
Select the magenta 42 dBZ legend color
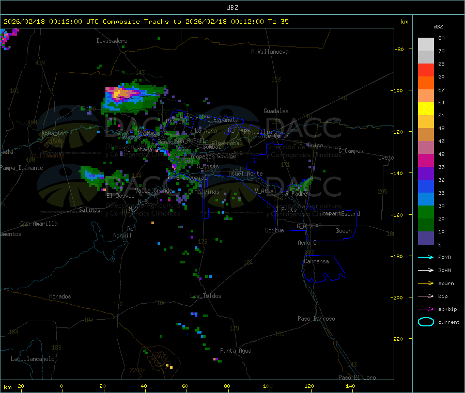(426, 160)
